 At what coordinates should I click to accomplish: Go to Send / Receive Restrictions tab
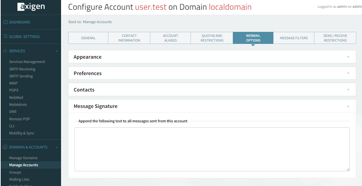[335, 38]
